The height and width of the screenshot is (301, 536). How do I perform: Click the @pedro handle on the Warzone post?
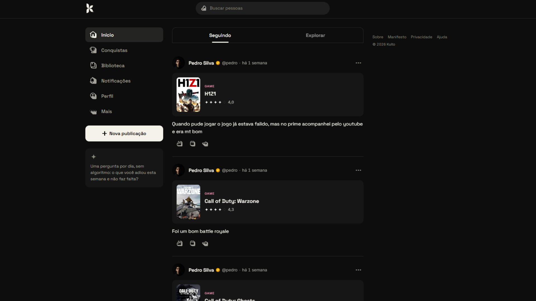pos(230,170)
